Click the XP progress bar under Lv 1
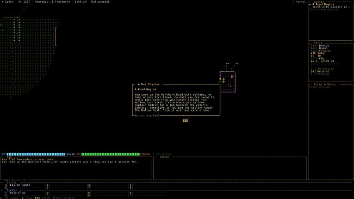This screenshot has width=354, height=199. tap(325, 64)
